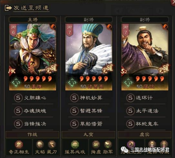Select the 作战 tactics header
The height and width of the screenshot is (158, 175).
pos(32,135)
